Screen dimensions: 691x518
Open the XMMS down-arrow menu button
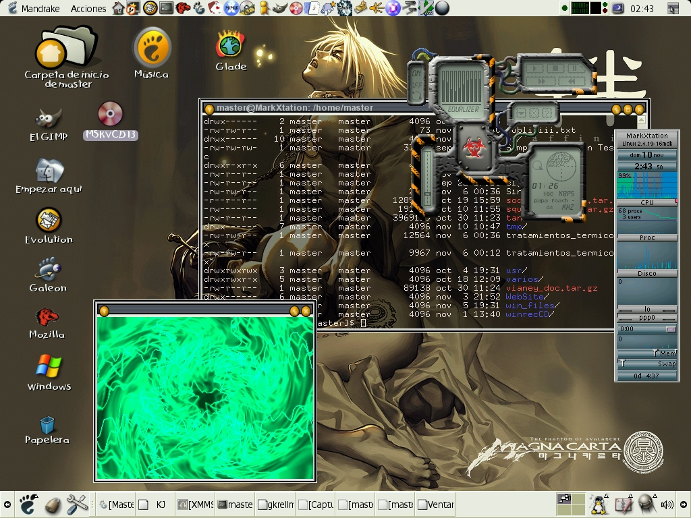tap(522, 113)
